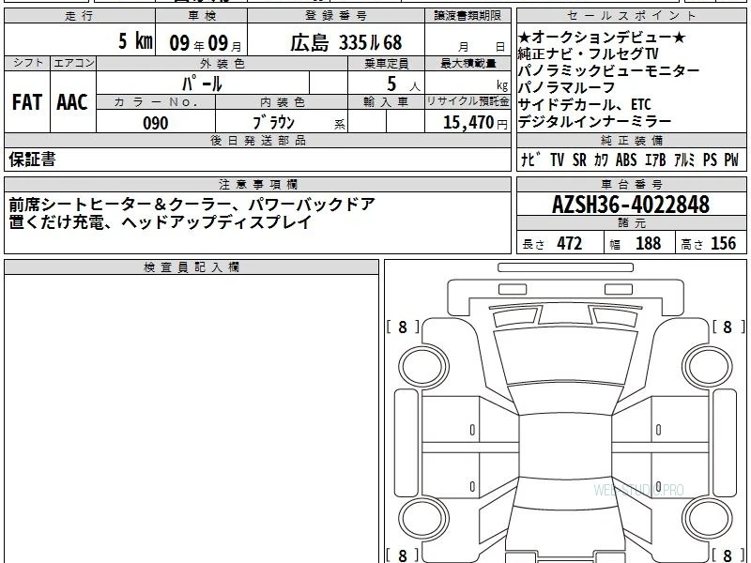Select the カワ equipment code

coord(601,160)
